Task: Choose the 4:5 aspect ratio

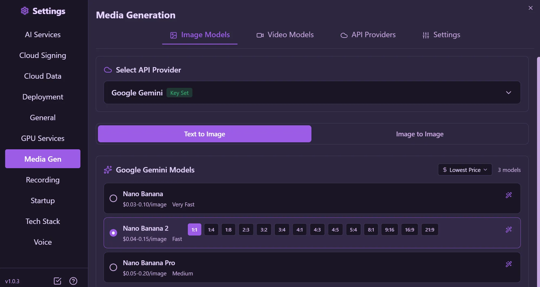Action: pos(335,230)
